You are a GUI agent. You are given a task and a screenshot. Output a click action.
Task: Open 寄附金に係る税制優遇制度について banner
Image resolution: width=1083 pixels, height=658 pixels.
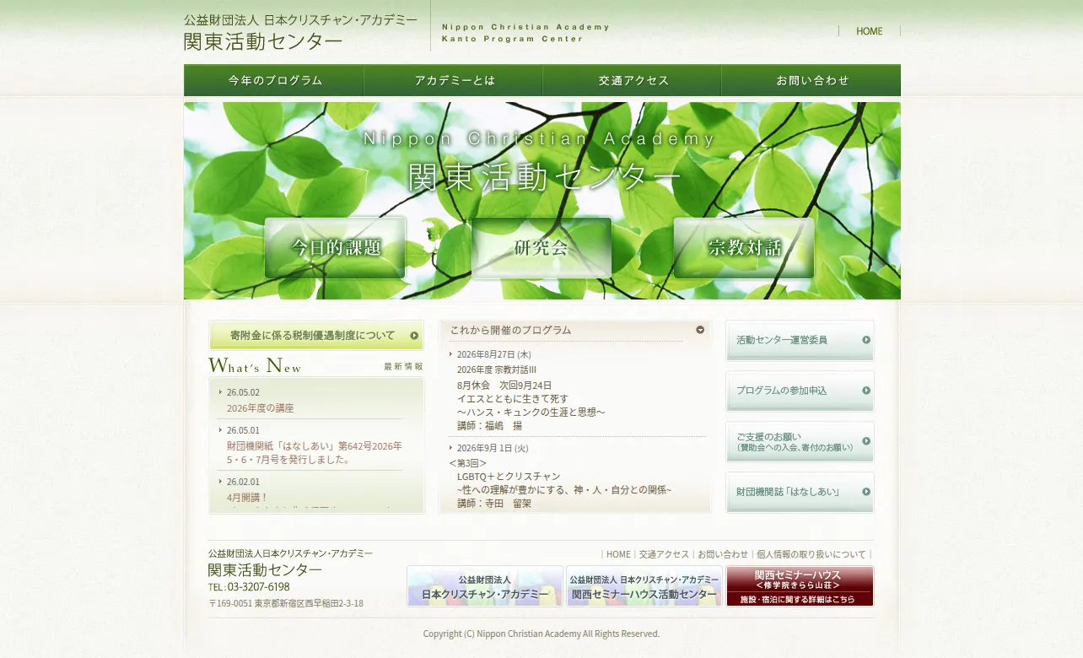click(x=316, y=335)
